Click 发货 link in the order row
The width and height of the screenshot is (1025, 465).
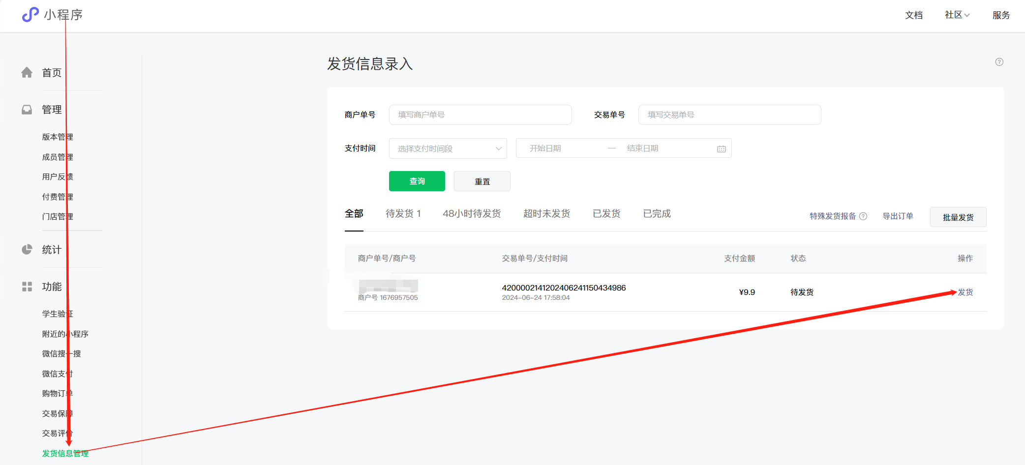[x=965, y=292]
